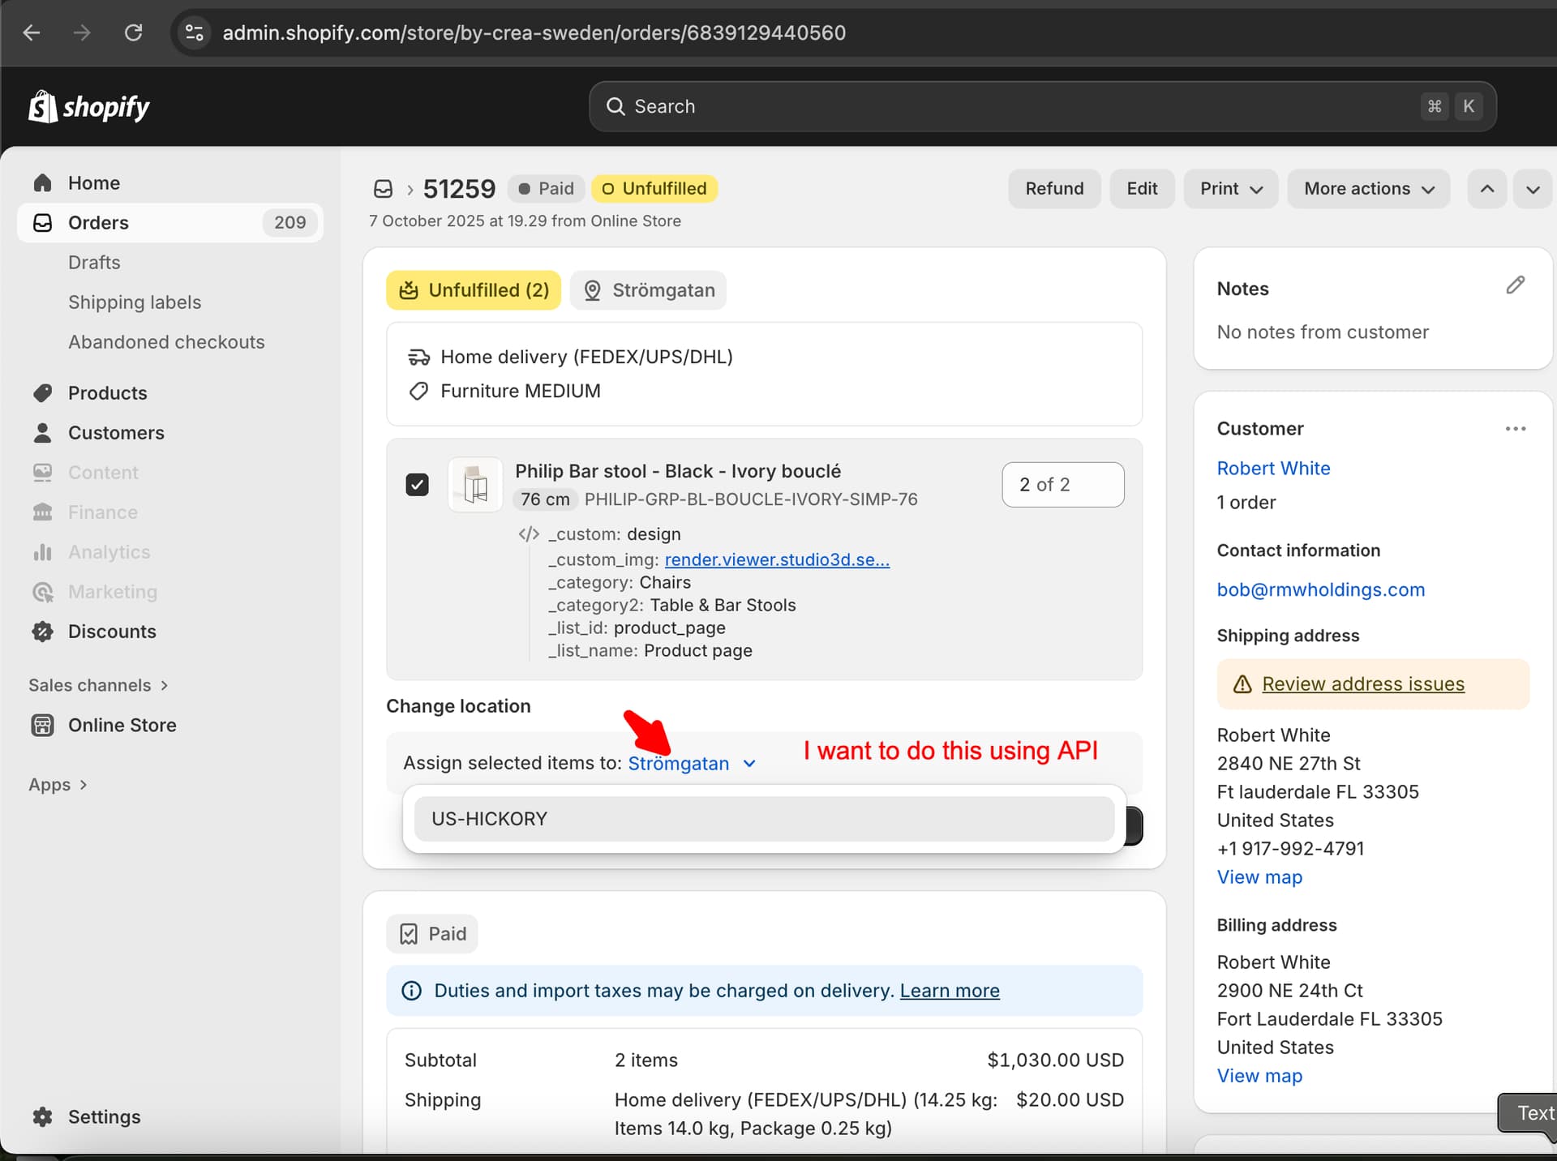
Task: Click the 2 of 2 quantity field
Action: [x=1062, y=485]
